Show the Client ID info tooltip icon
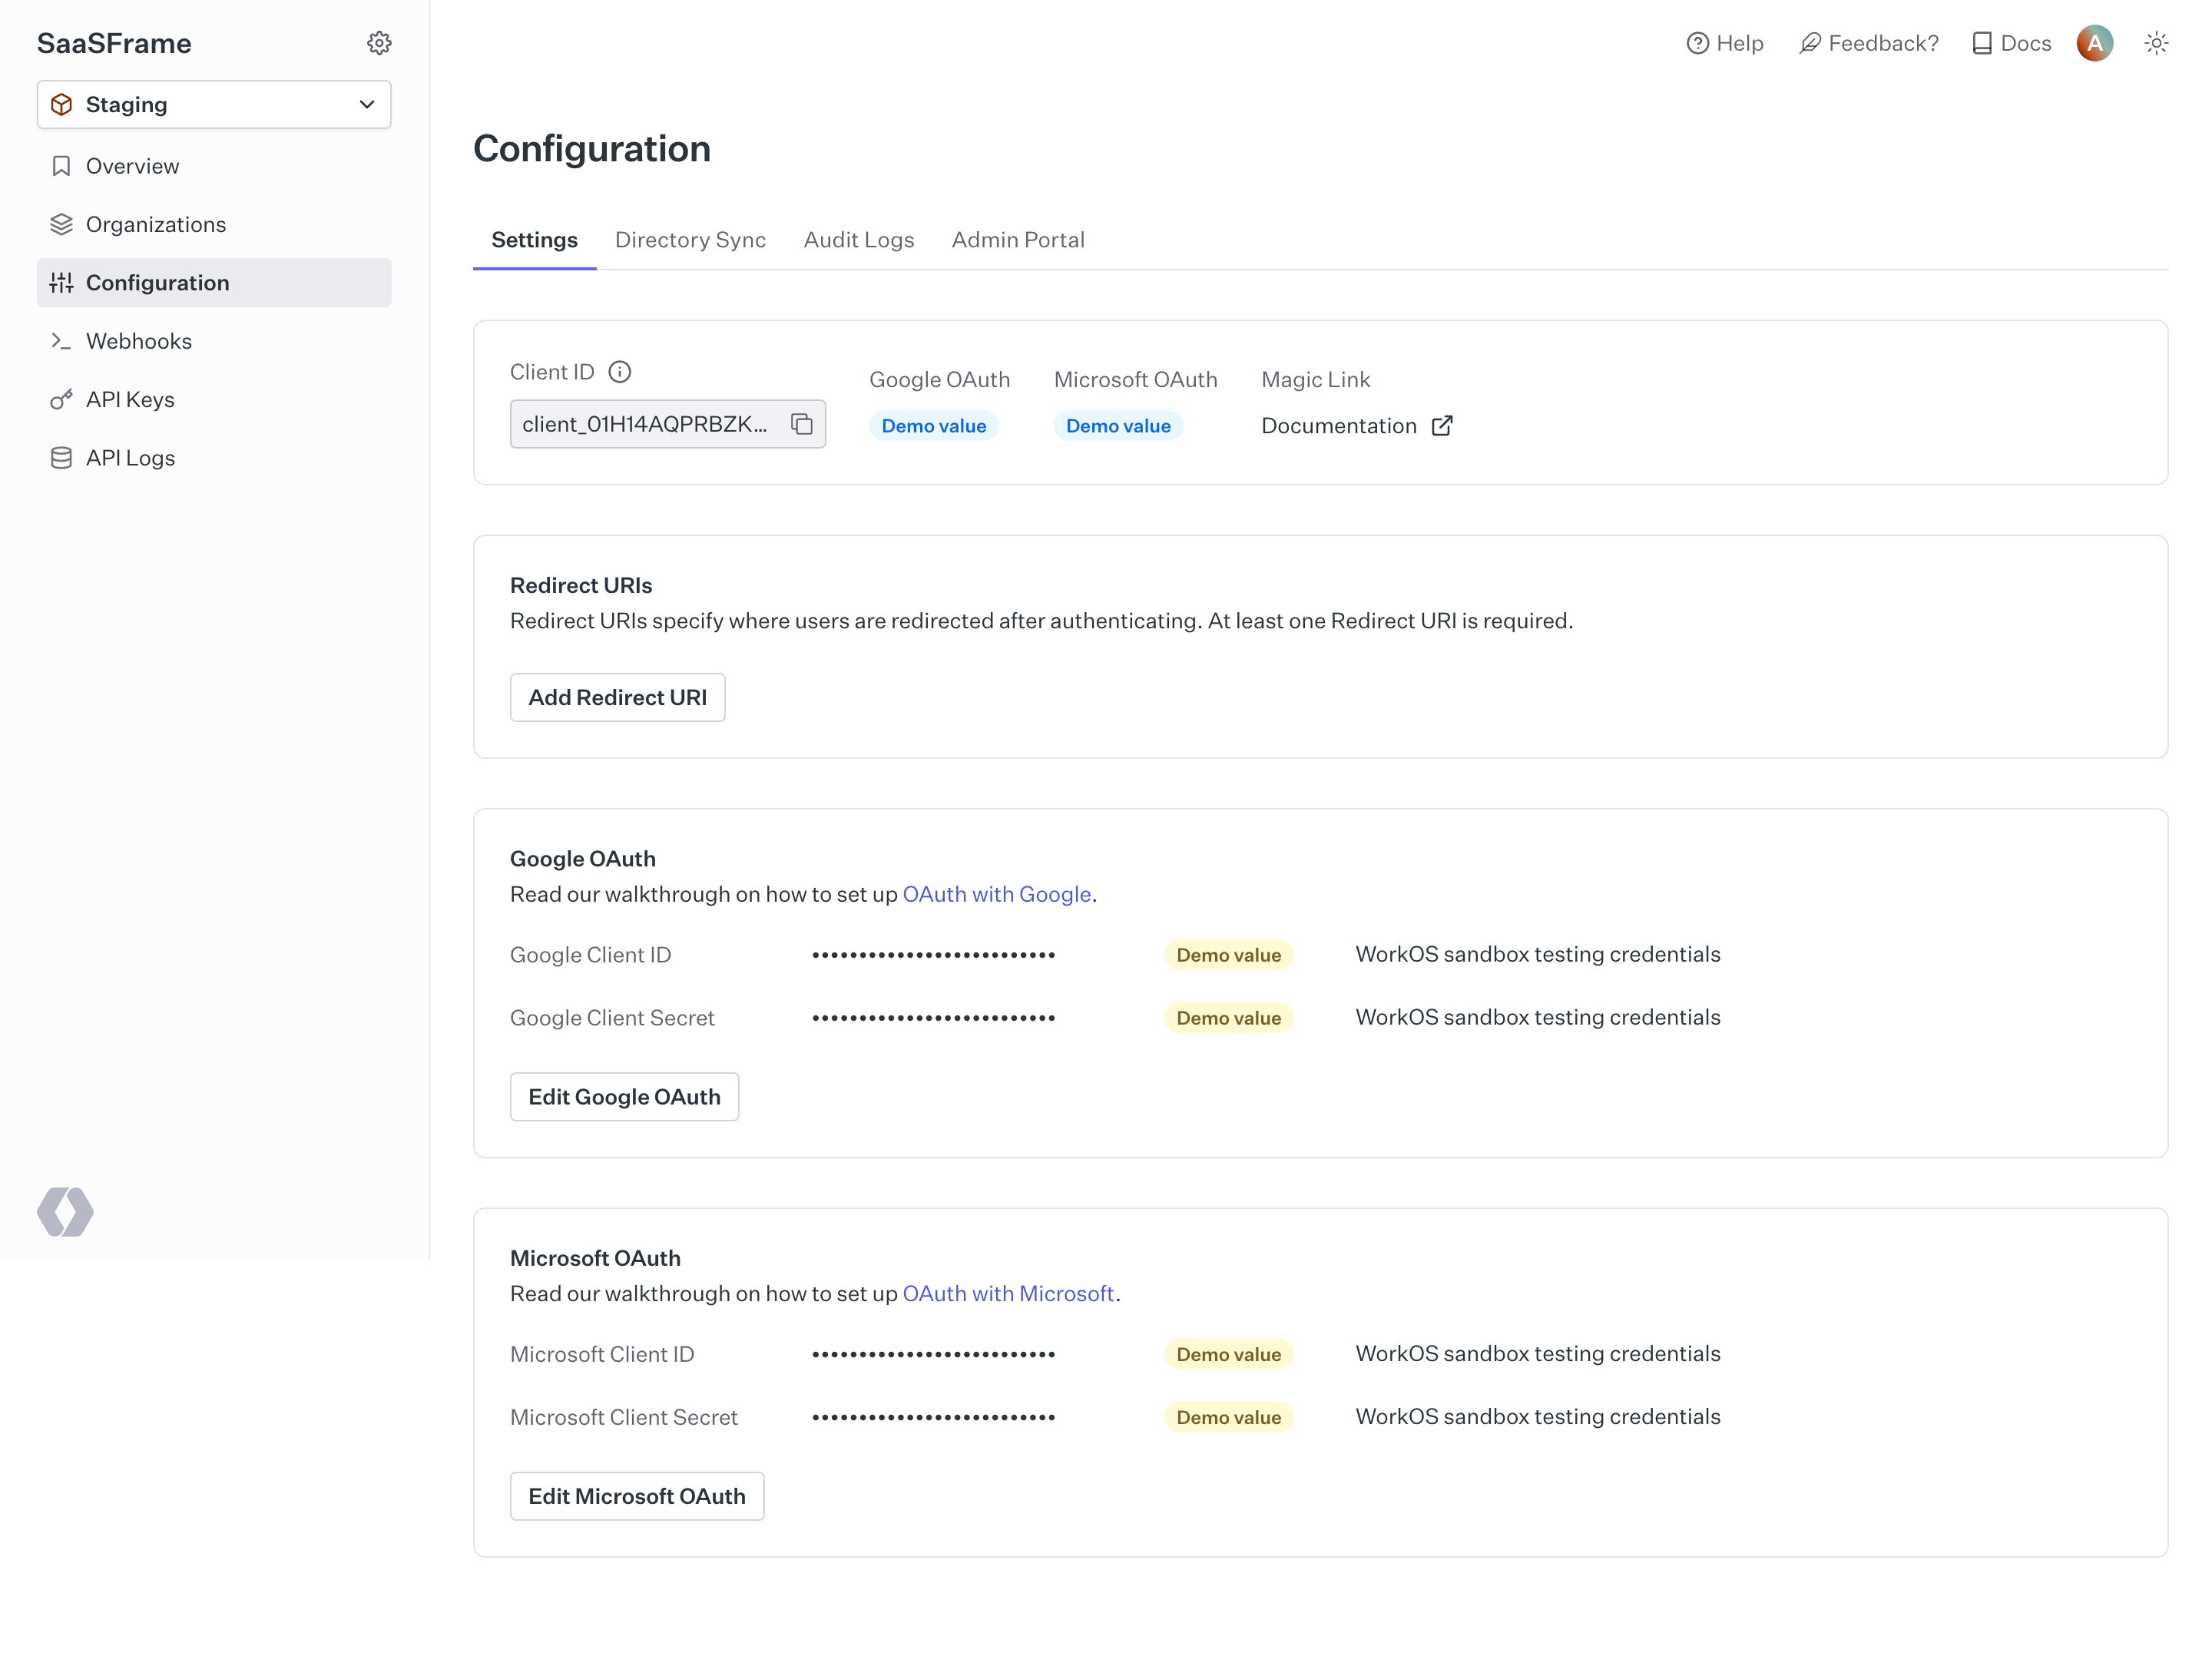 pos(620,372)
